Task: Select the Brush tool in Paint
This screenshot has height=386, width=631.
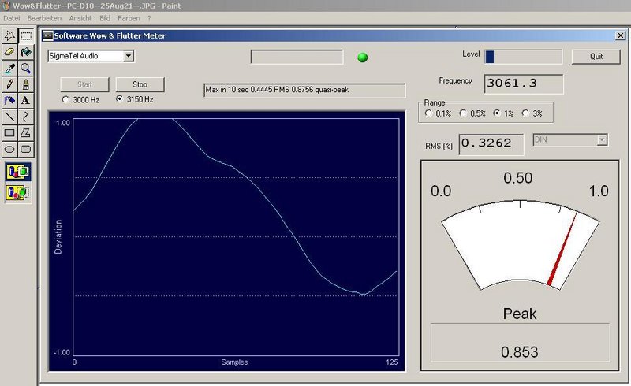Action: click(x=26, y=84)
